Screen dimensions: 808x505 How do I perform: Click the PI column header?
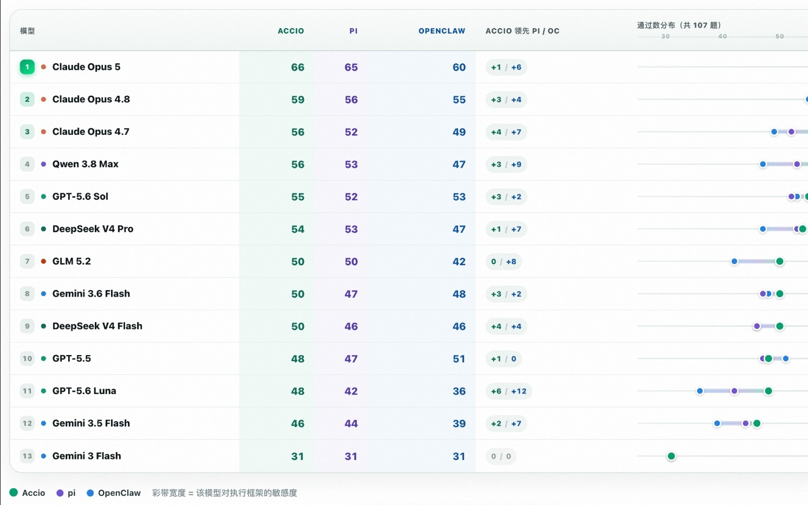click(x=354, y=31)
